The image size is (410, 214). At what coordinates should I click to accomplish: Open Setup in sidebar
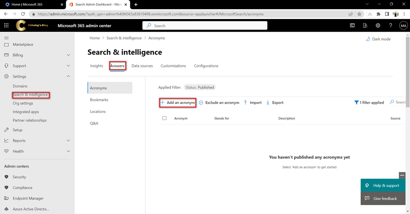[18, 130]
